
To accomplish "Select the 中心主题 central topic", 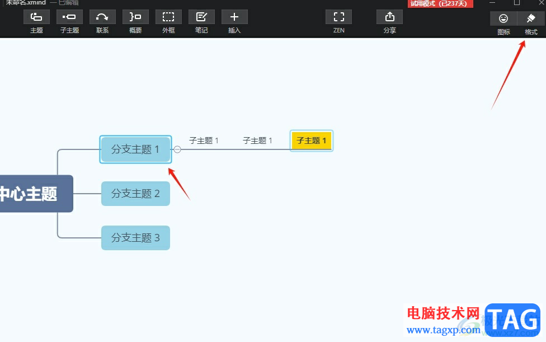I will coord(36,194).
